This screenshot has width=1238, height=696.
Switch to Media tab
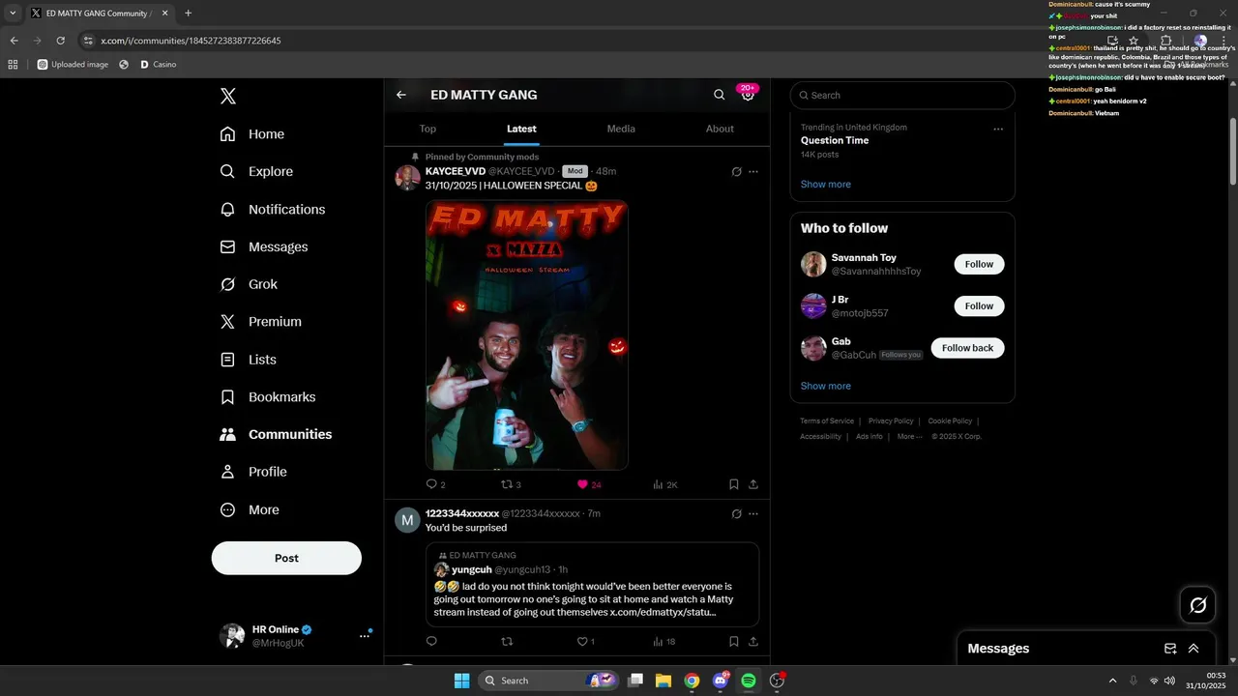click(x=621, y=129)
